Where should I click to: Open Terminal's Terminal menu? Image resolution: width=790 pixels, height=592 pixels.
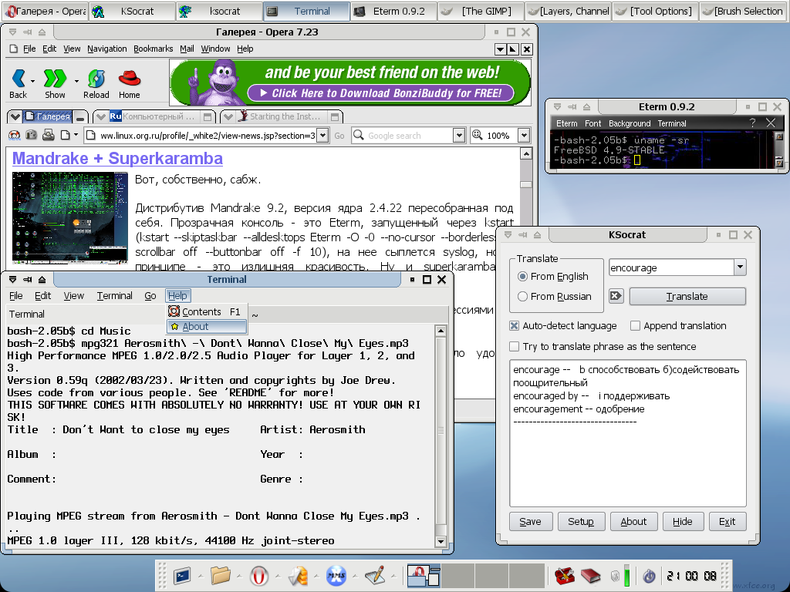tap(114, 295)
